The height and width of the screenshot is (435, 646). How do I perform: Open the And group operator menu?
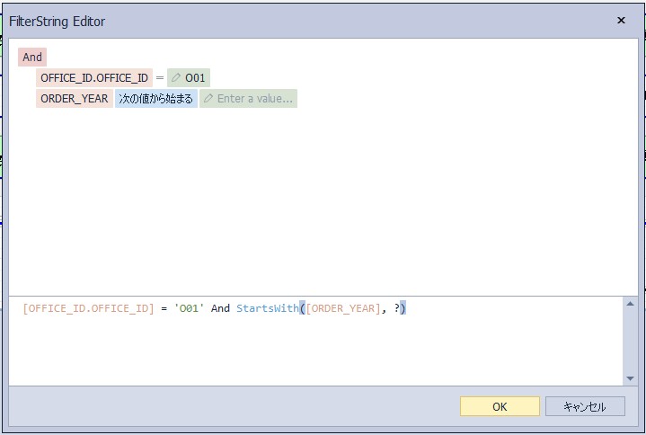pyautogui.click(x=32, y=58)
